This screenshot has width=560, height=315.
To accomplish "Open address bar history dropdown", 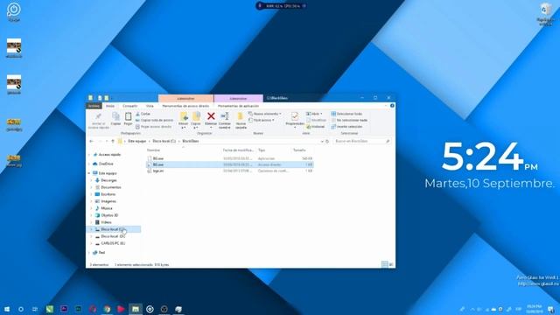I will click(322, 142).
